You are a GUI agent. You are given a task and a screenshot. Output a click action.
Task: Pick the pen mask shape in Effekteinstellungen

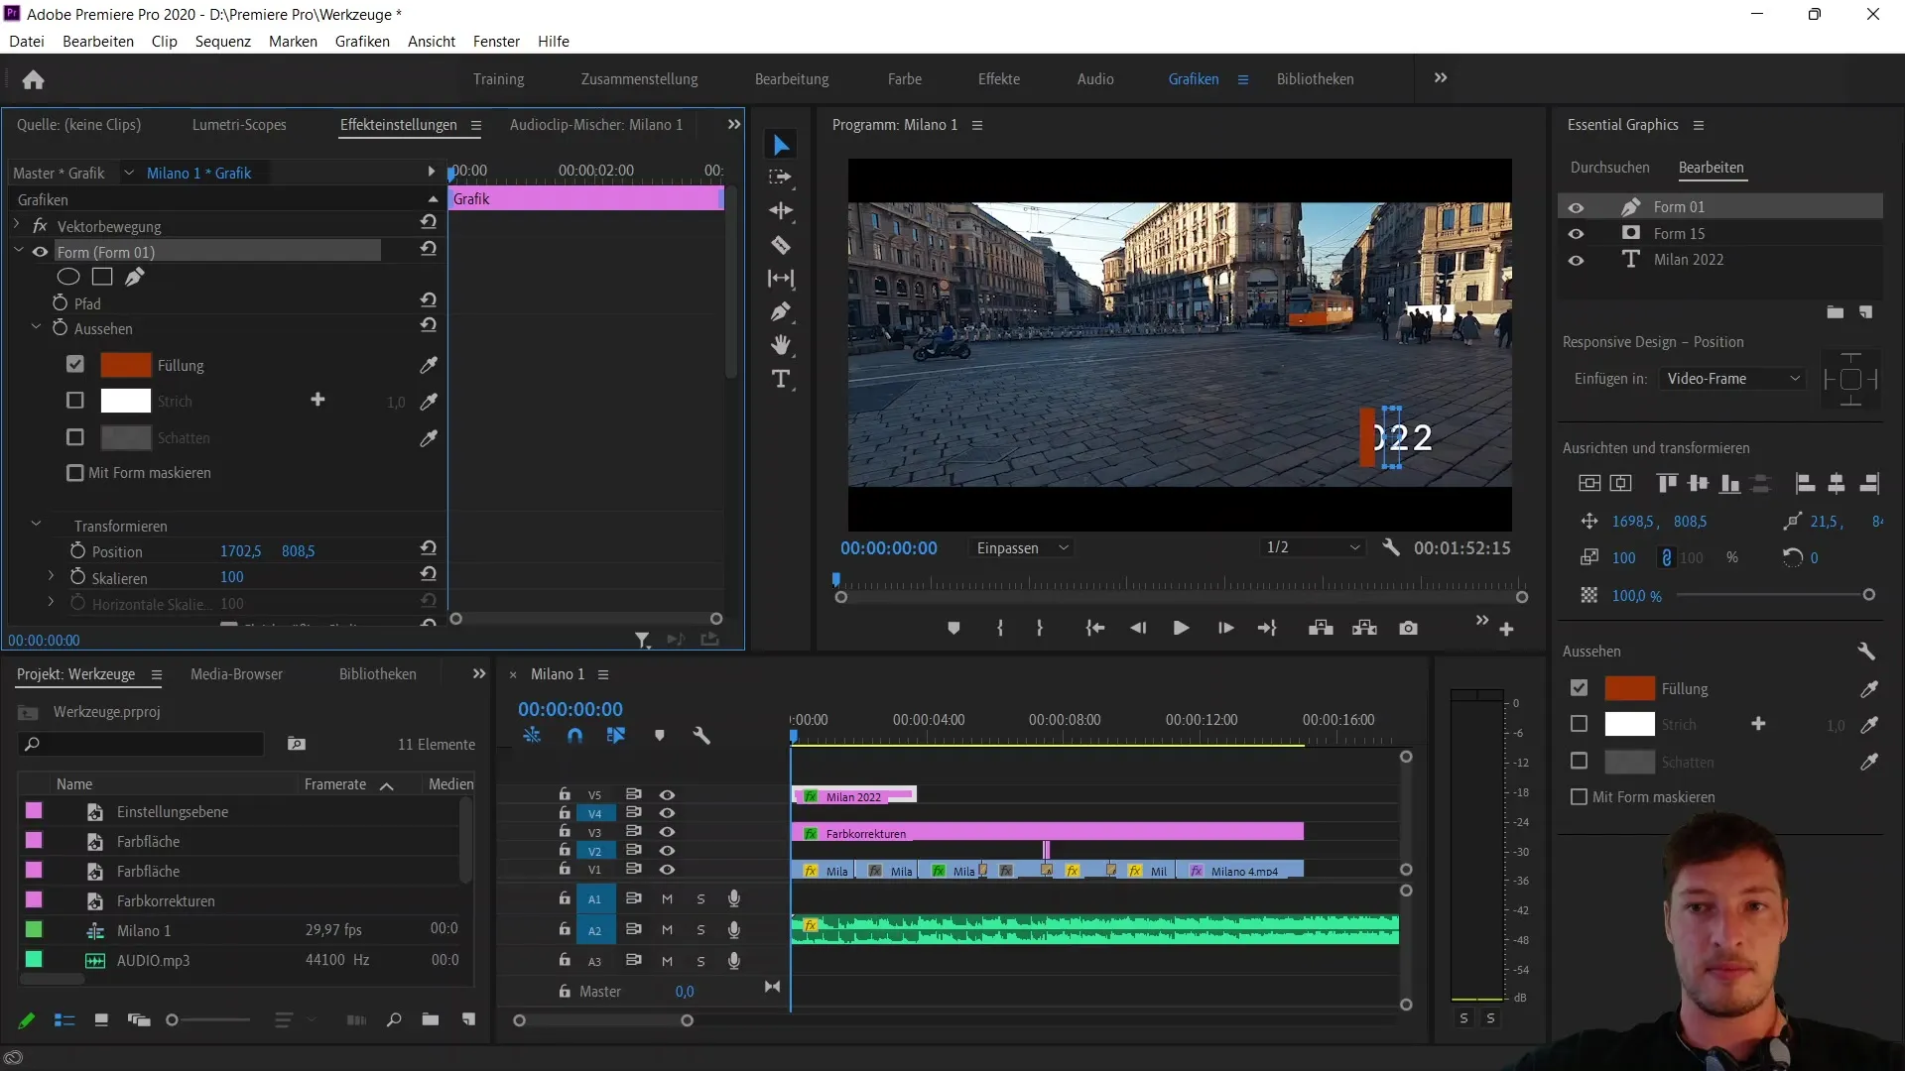click(135, 277)
